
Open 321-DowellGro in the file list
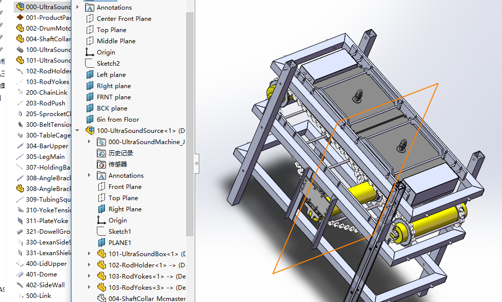pos(48,231)
